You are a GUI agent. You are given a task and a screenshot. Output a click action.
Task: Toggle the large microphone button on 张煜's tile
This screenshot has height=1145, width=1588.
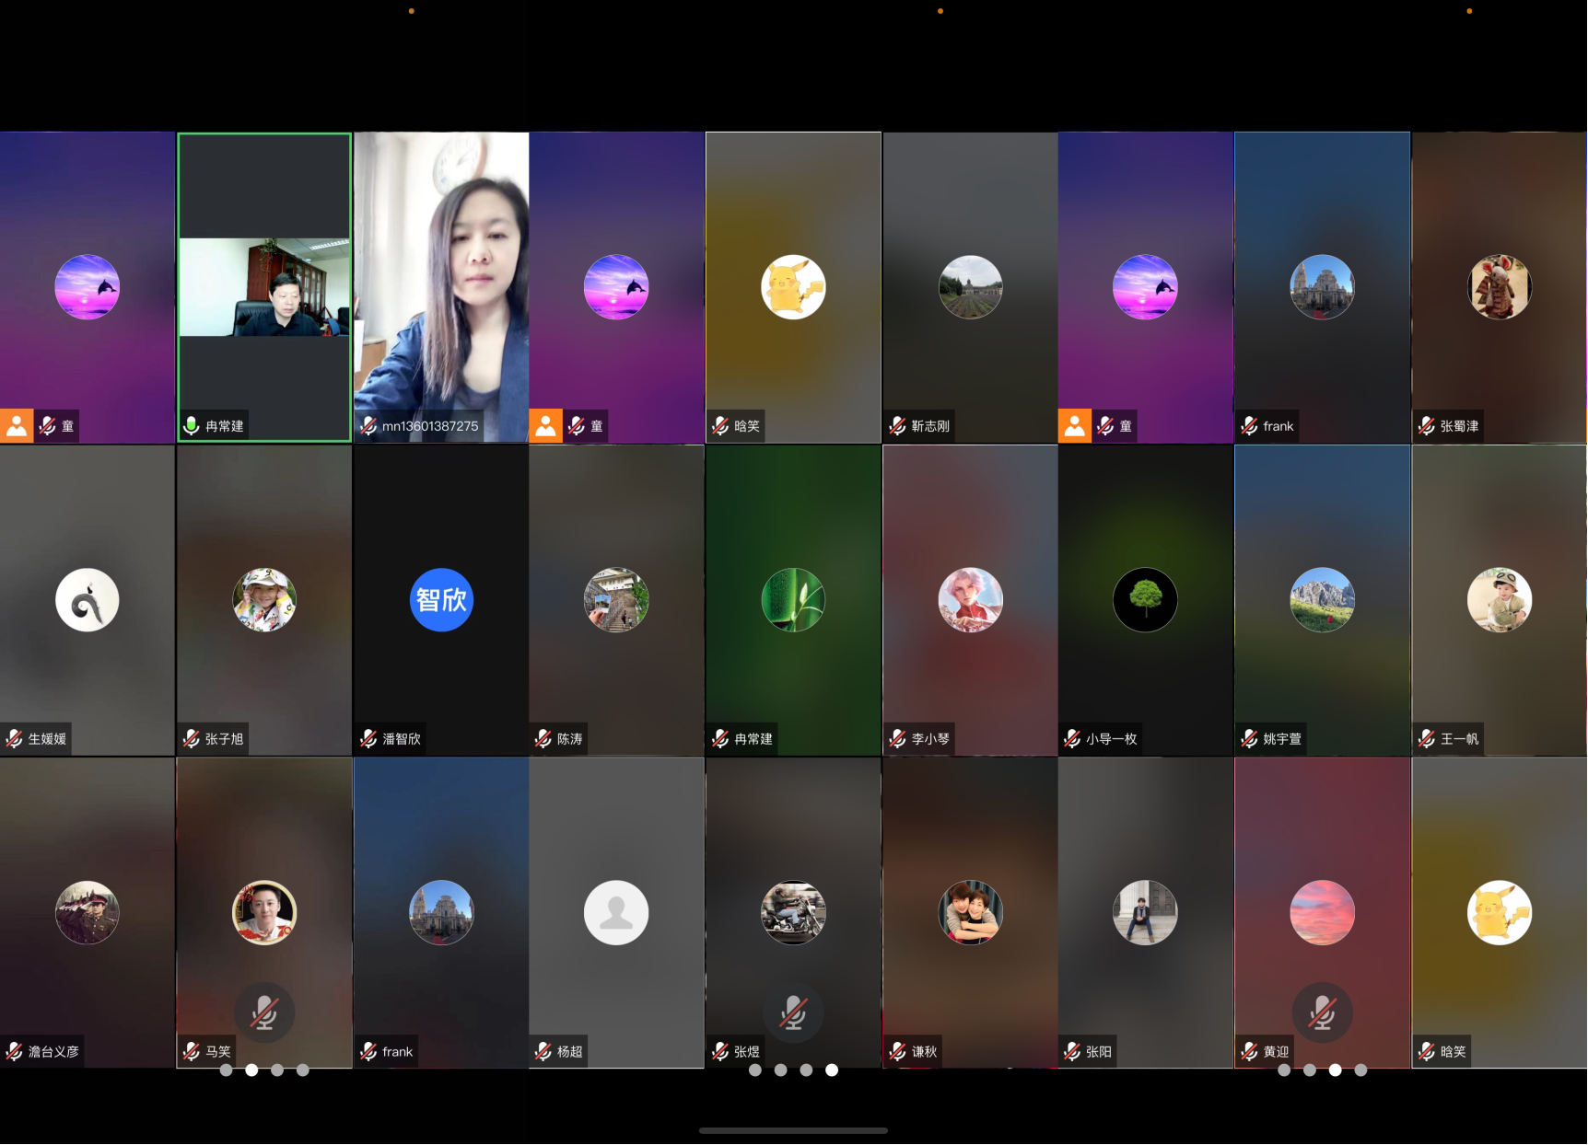coord(793,1012)
